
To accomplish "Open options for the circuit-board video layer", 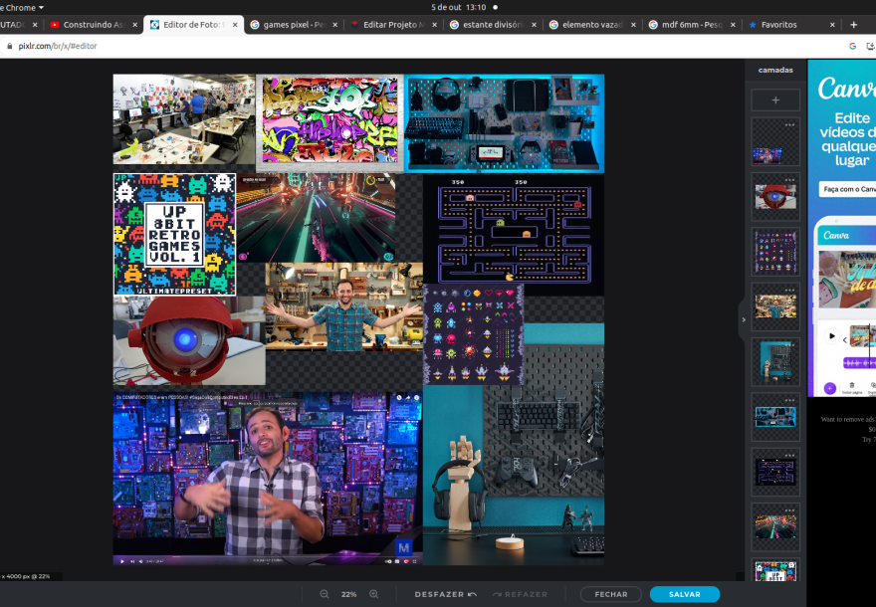I will [789, 124].
